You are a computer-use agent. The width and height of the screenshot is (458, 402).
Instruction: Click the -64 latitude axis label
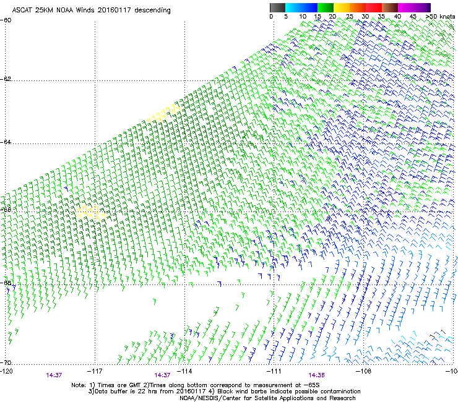pyautogui.click(x=6, y=142)
